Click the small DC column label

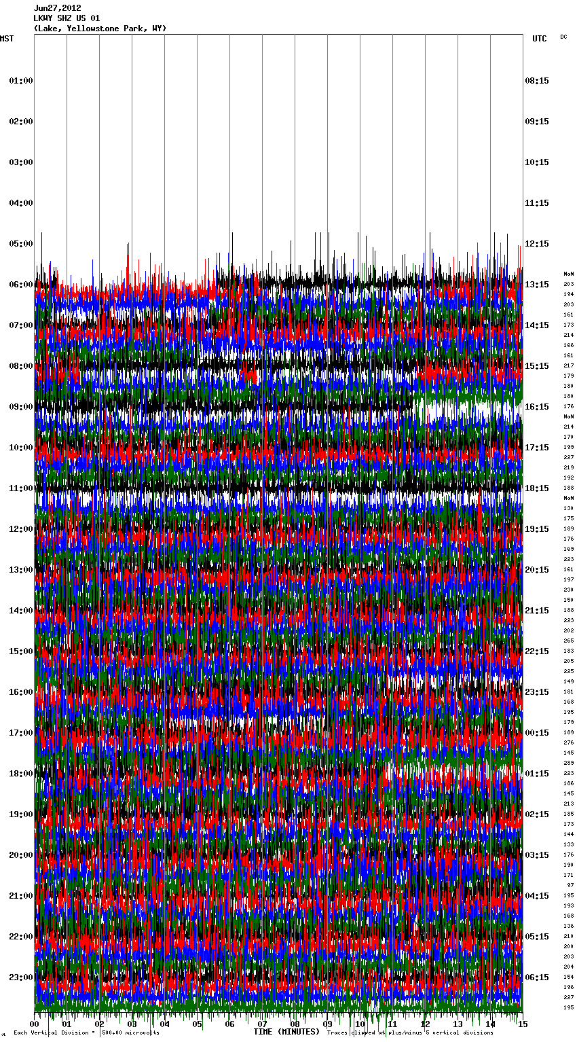click(563, 37)
